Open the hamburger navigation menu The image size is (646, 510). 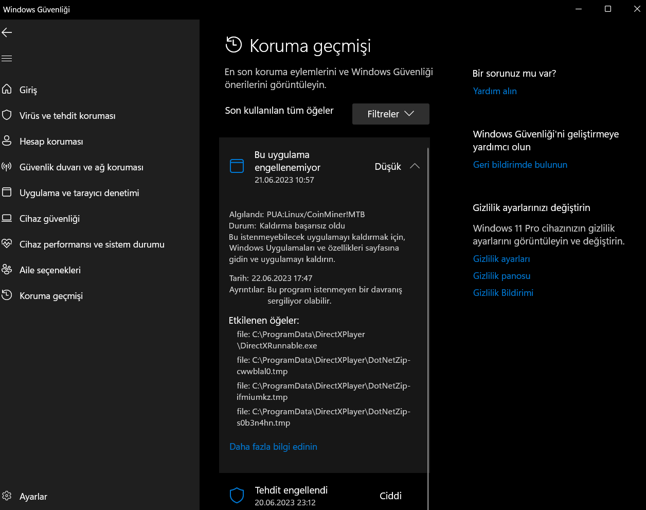(x=7, y=58)
